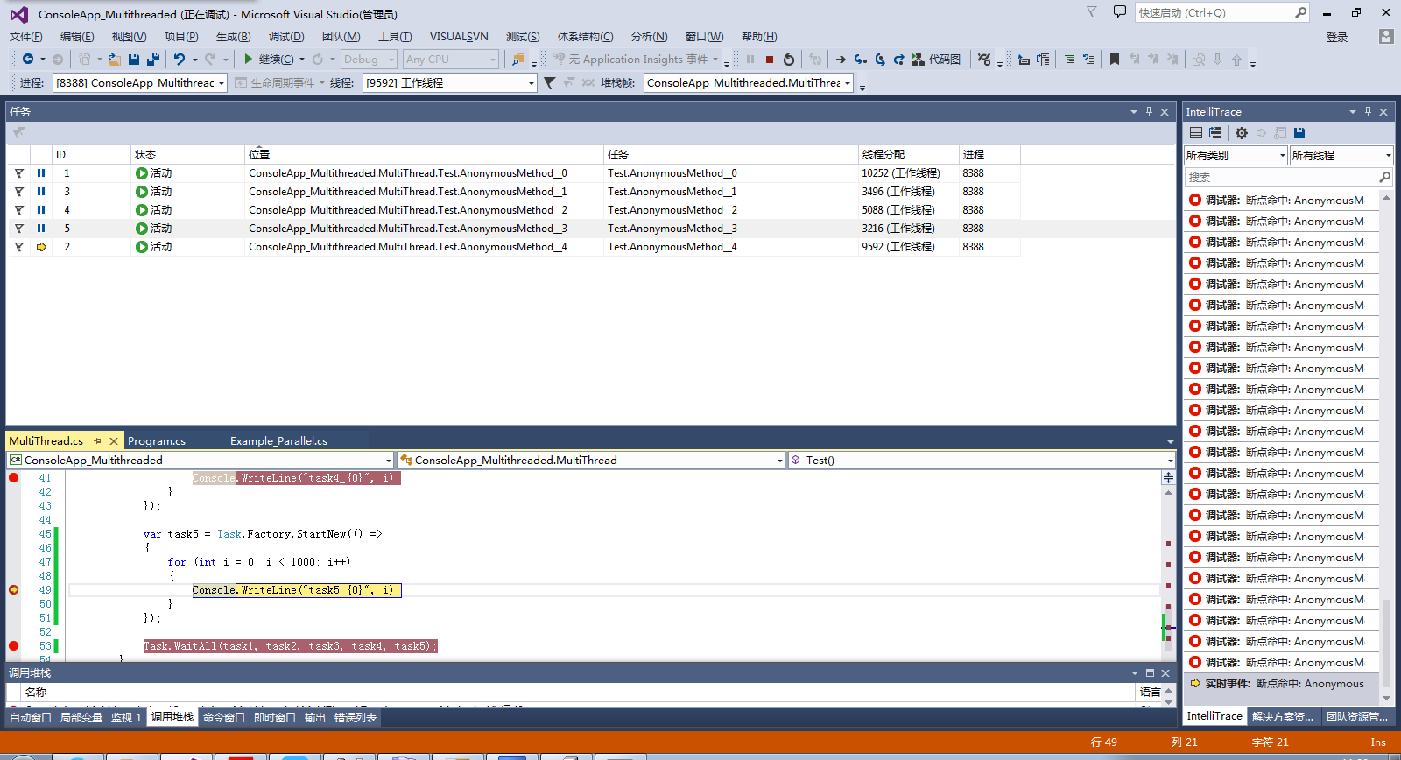Screen dimensions: 1401x760
Task: Save all files with multi-disk icon
Action: (x=153, y=60)
